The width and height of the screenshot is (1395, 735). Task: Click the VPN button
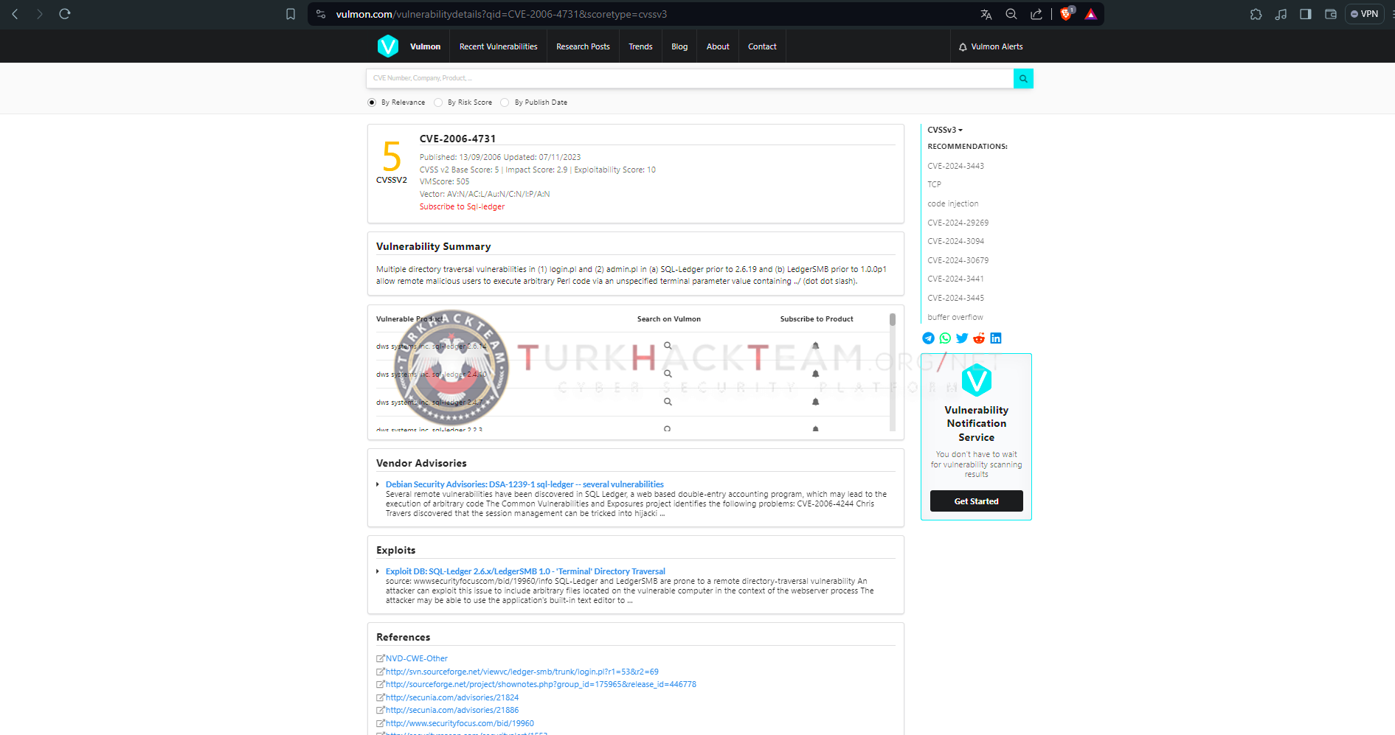(1365, 14)
